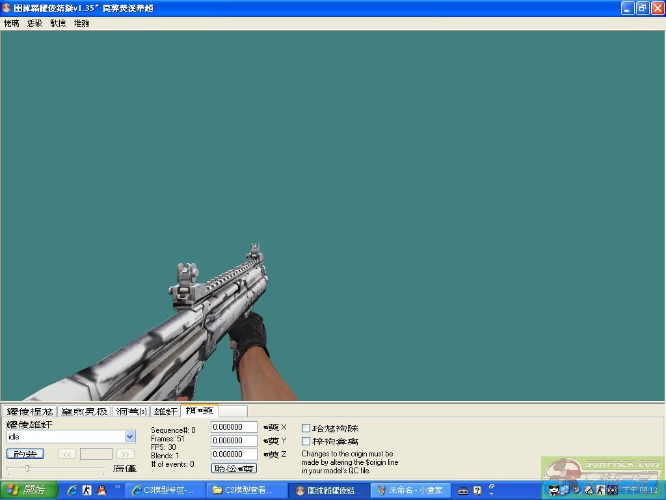This screenshot has height=500, width=666.
Task: Toggle the second checkbox beside the Y origin
Action: (306, 441)
